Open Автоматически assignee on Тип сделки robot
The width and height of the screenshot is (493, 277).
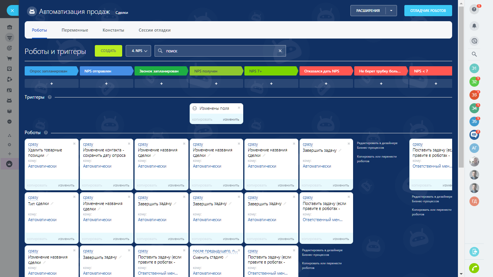coord(42,220)
